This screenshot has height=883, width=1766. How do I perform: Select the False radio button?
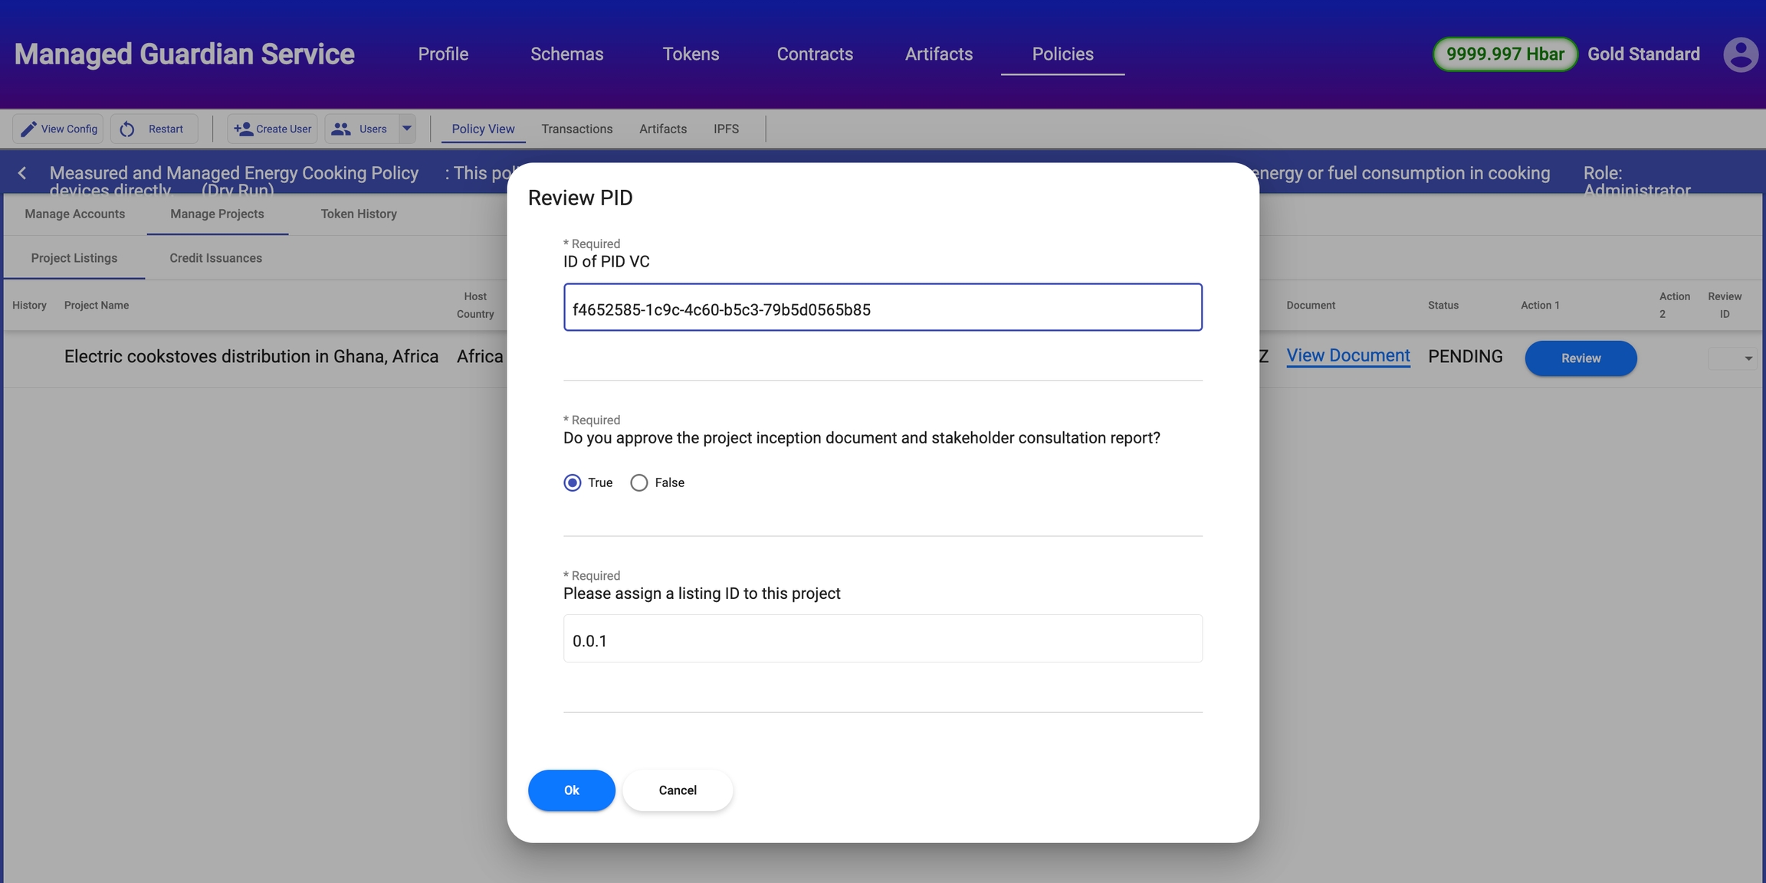[638, 482]
